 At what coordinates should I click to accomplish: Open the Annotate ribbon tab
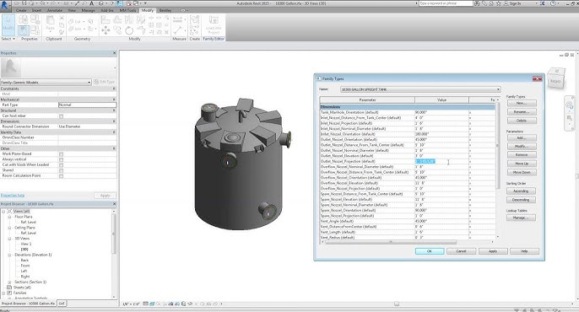[x=54, y=10]
